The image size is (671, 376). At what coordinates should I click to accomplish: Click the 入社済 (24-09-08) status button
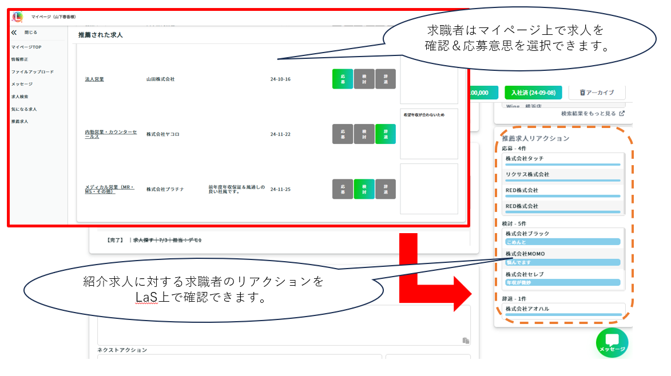533,93
